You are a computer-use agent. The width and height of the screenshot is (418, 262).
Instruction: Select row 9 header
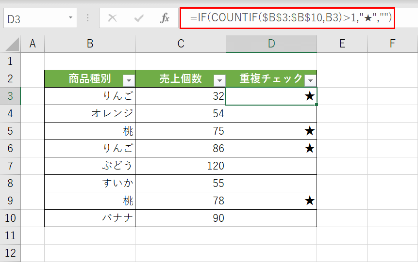(10, 200)
